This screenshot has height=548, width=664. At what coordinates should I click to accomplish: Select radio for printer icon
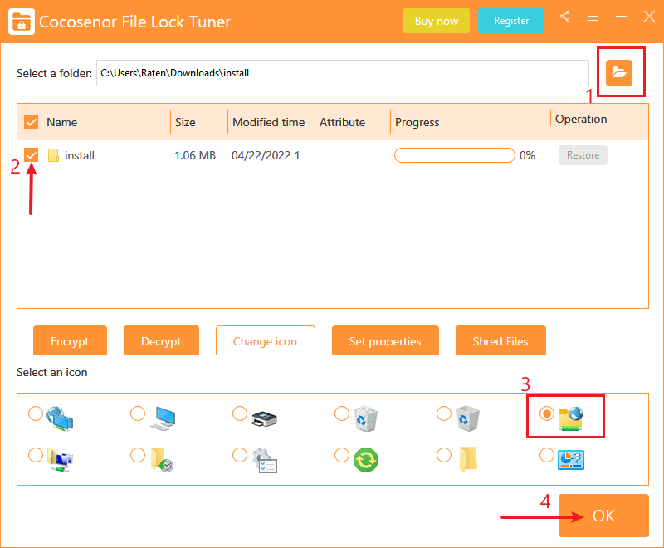(x=240, y=413)
